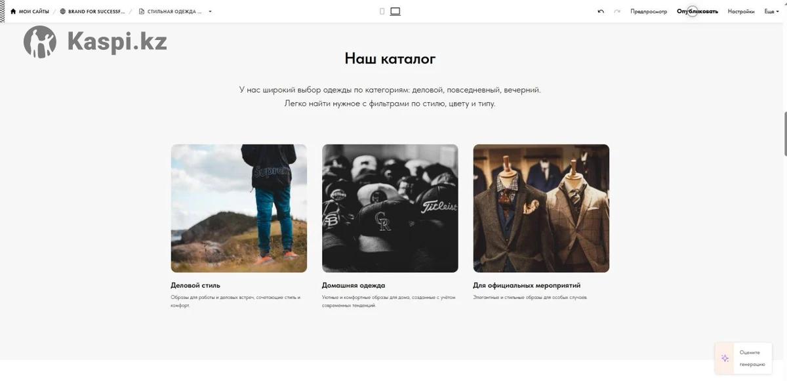Click the Наш каталог heading
Viewport: 787px width, 381px height.
coord(390,59)
